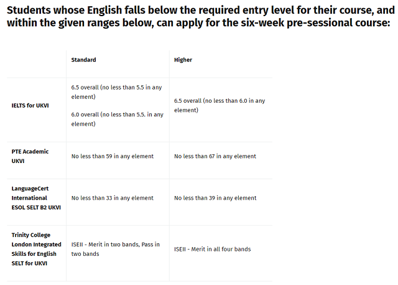The width and height of the screenshot is (398, 285).
Task: Click the empty top-left table header cell
Action: coord(37,63)
